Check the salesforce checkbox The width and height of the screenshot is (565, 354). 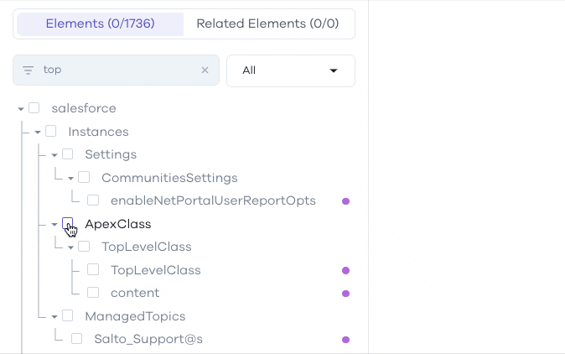[34, 107]
